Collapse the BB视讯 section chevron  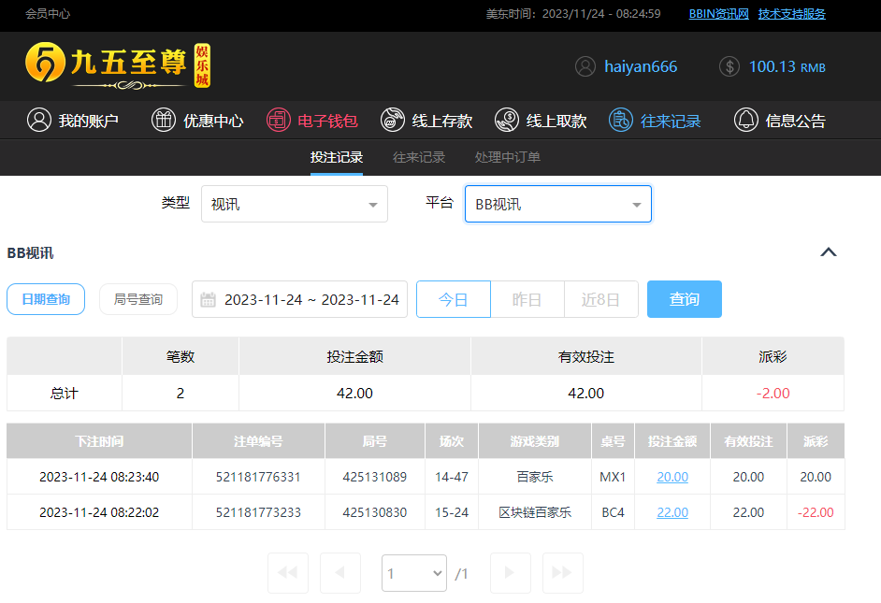828,252
